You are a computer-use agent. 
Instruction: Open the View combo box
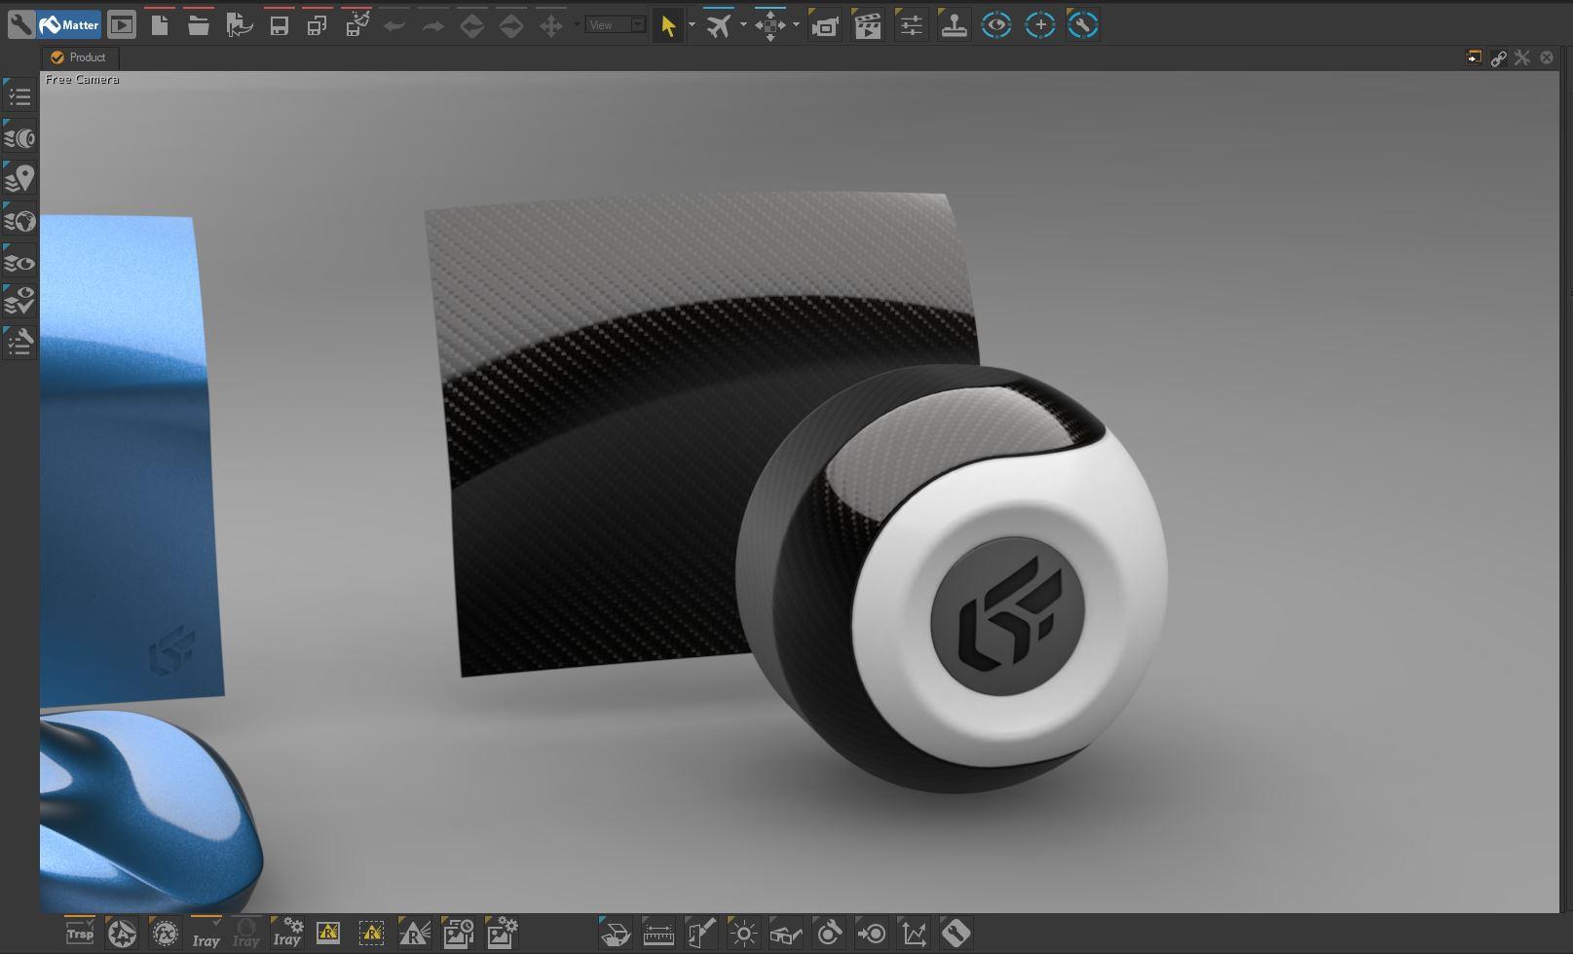pos(616,25)
